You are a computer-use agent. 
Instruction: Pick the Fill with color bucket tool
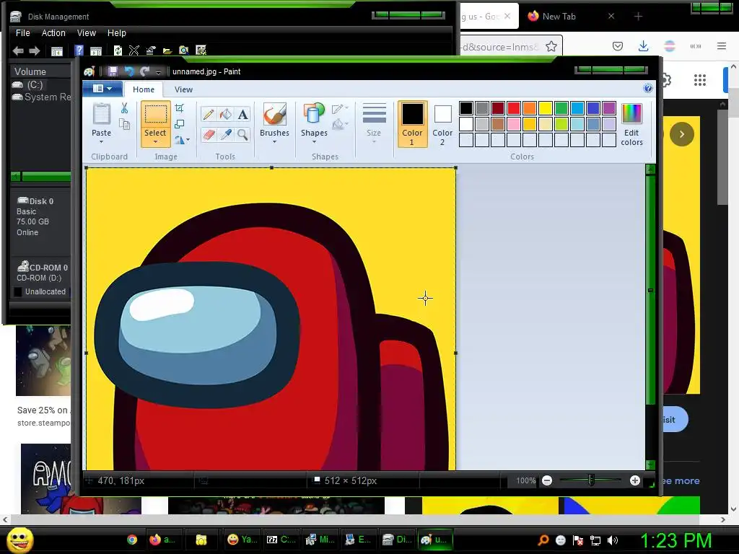coord(225,115)
